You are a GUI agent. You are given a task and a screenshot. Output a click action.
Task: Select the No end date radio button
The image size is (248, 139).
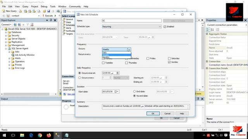[134, 96]
